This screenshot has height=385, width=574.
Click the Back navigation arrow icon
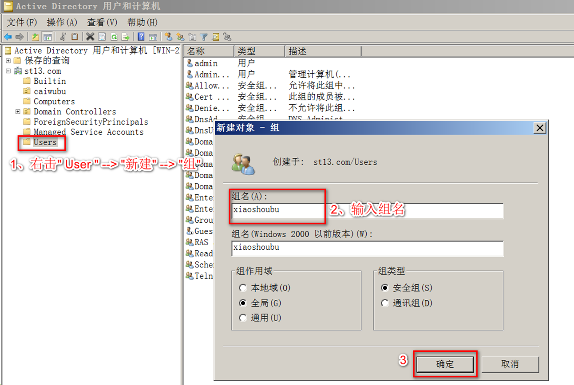tap(7, 36)
